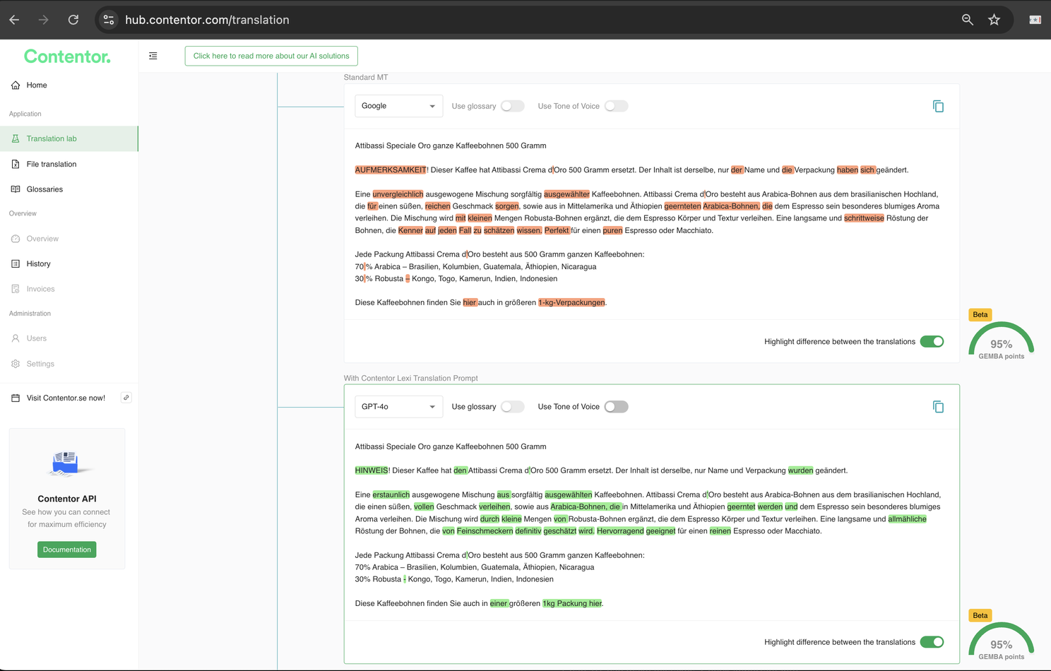Viewport: 1051px width, 671px height.
Task: Click the browser forward arrow
Action: coord(44,20)
